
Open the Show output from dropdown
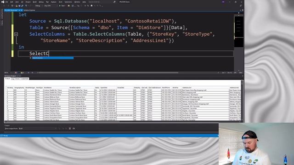(38, 128)
